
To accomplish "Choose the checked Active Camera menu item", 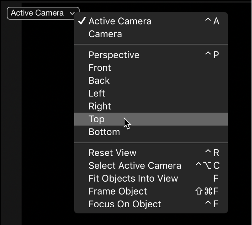I will pos(120,21).
